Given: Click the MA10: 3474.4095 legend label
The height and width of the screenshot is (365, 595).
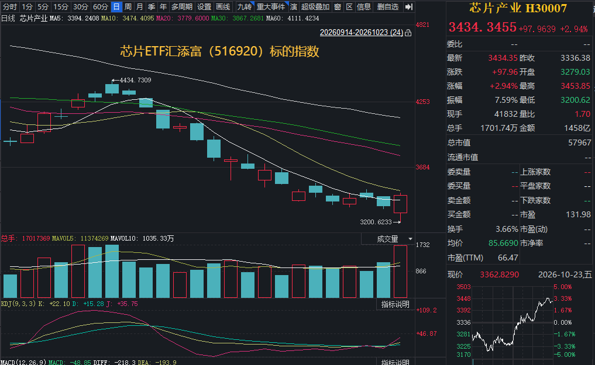Looking at the screenshot, I should (128, 18).
